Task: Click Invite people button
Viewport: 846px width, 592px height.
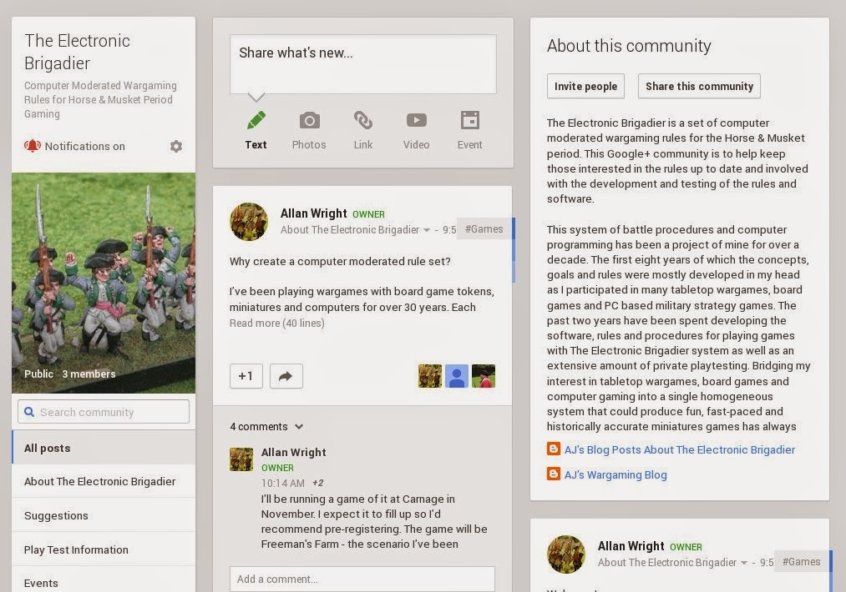Action: point(585,86)
